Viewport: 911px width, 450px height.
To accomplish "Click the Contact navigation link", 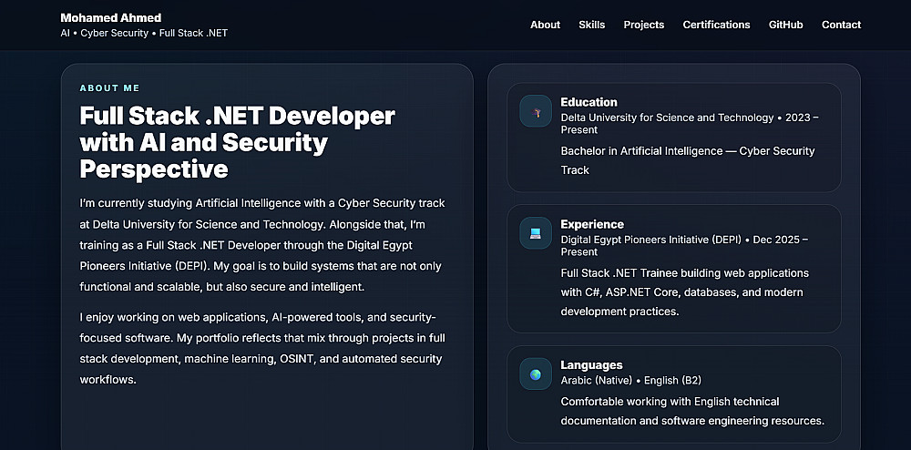I will (841, 25).
